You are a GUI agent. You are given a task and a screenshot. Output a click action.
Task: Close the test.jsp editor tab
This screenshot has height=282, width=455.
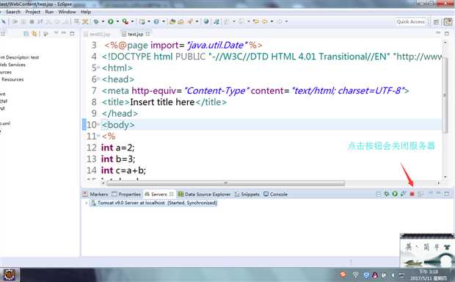(x=148, y=34)
